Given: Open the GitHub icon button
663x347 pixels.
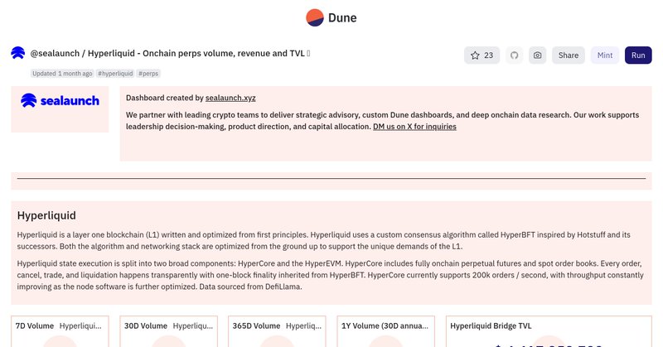Looking at the screenshot, I should pyautogui.click(x=514, y=55).
